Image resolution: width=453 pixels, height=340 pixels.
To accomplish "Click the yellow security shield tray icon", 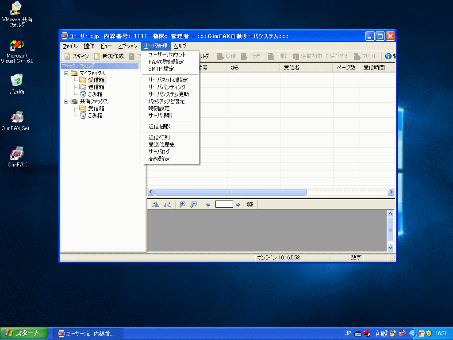I will point(429,333).
